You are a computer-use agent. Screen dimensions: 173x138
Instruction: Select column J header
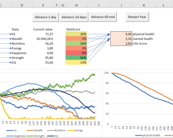tap(121, 5)
